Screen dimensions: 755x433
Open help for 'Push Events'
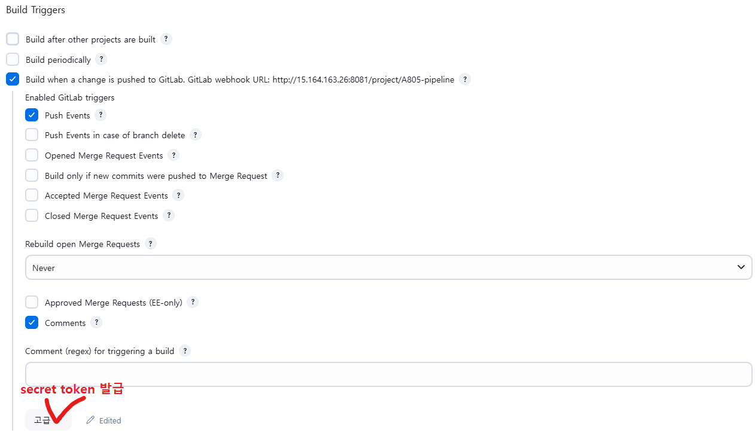coord(101,115)
